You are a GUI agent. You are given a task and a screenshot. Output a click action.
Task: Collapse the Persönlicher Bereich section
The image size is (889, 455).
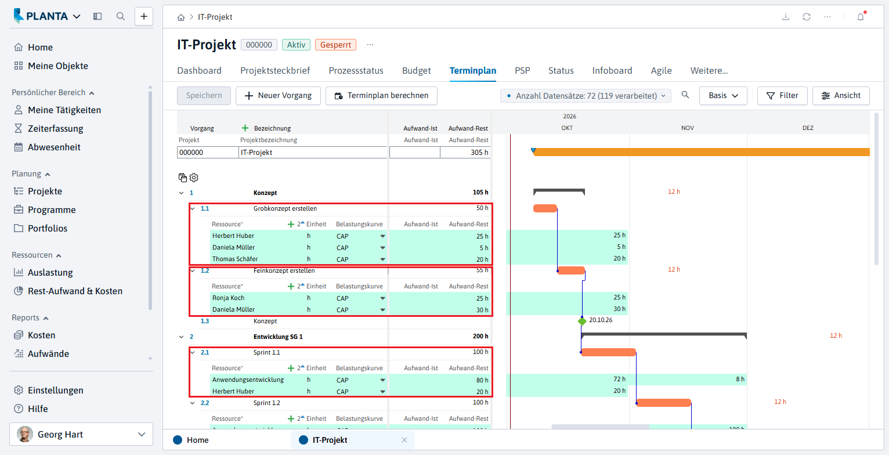coord(92,93)
